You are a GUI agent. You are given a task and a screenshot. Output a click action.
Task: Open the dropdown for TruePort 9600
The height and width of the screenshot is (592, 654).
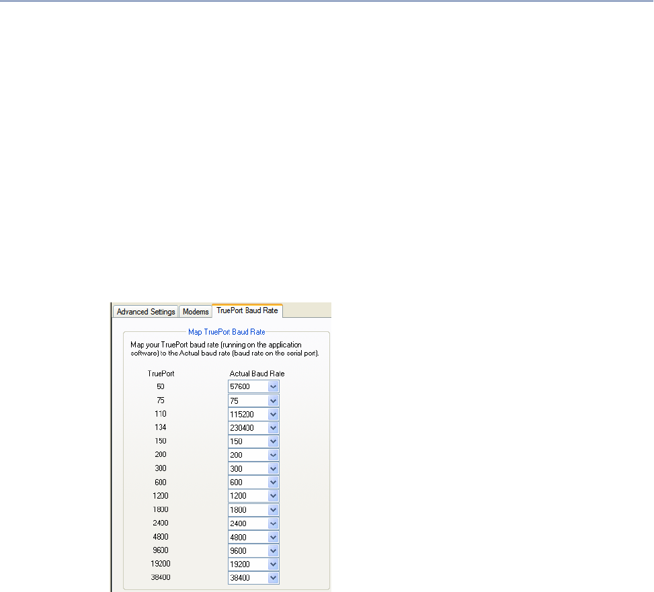[273, 551]
